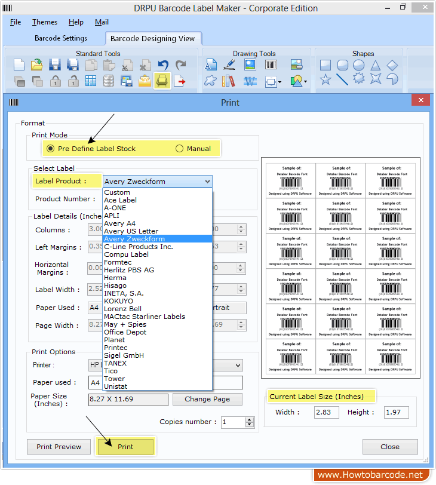The image size is (436, 485).
Task: Pick TANEX from the label list
Action: [158, 363]
